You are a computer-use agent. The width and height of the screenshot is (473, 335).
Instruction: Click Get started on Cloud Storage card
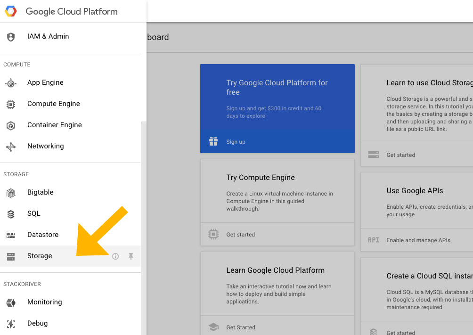click(x=400, y=155)
